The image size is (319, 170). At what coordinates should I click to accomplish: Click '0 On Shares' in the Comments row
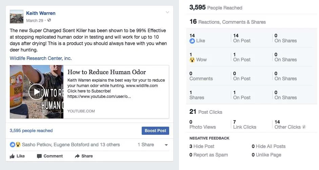[x=286, y=76]
